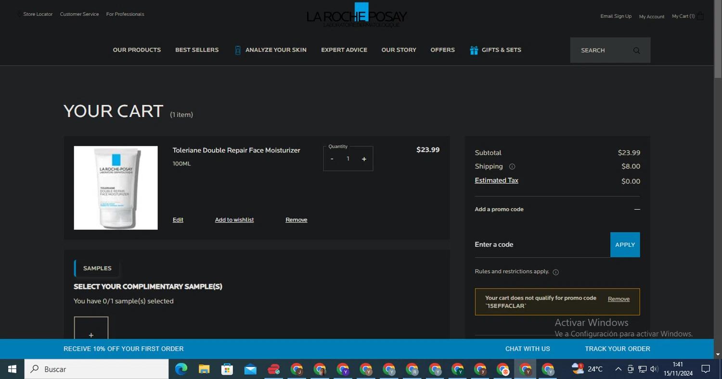Open the Shipping info tooltip icon
722x379 pixels.
(x=512, y=167)
